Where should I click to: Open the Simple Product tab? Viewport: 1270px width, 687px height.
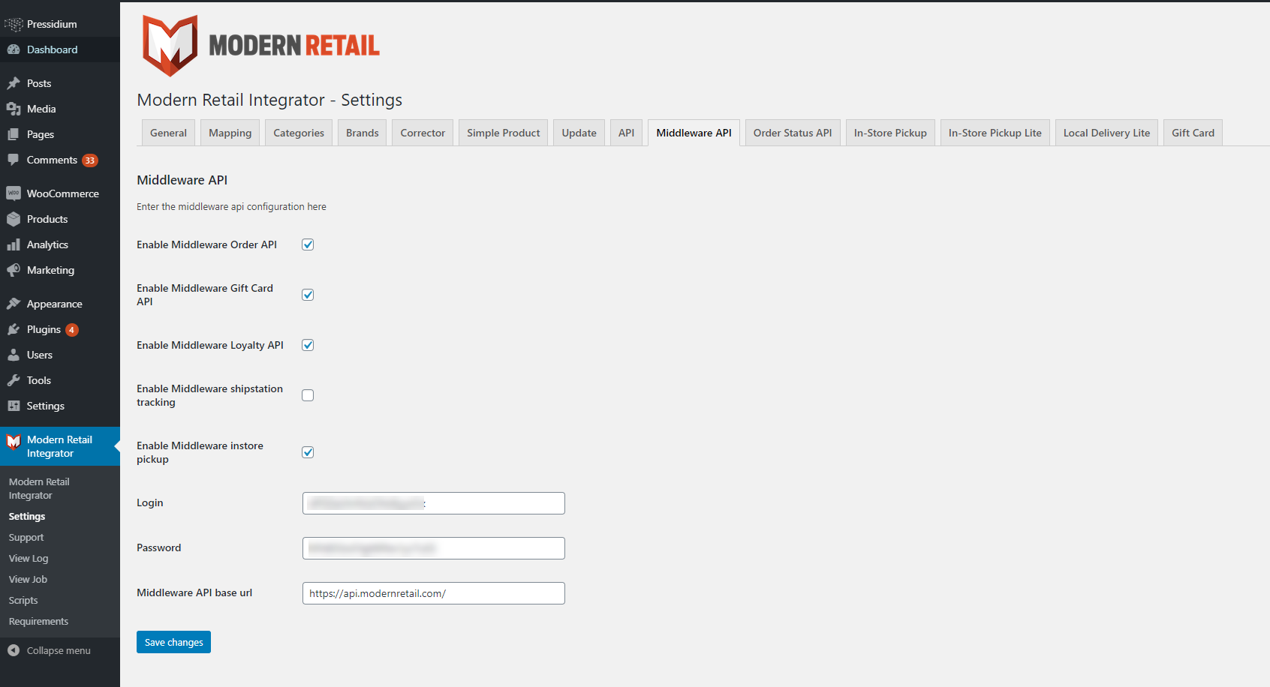click(x=504, y=133)
